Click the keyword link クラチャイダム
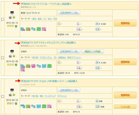This screenshot has width=139, height=115. pyautogui.click(x=46, y=57)
